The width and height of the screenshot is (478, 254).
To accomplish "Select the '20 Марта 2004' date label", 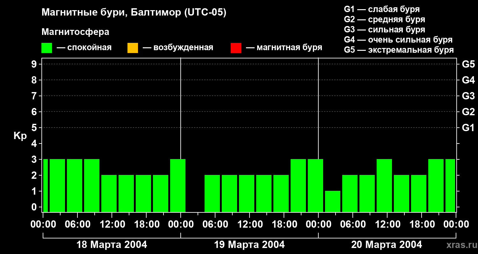I will click(387, 245).
